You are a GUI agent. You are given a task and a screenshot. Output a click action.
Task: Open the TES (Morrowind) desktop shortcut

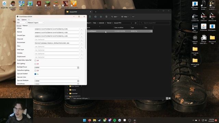[212, 17]
